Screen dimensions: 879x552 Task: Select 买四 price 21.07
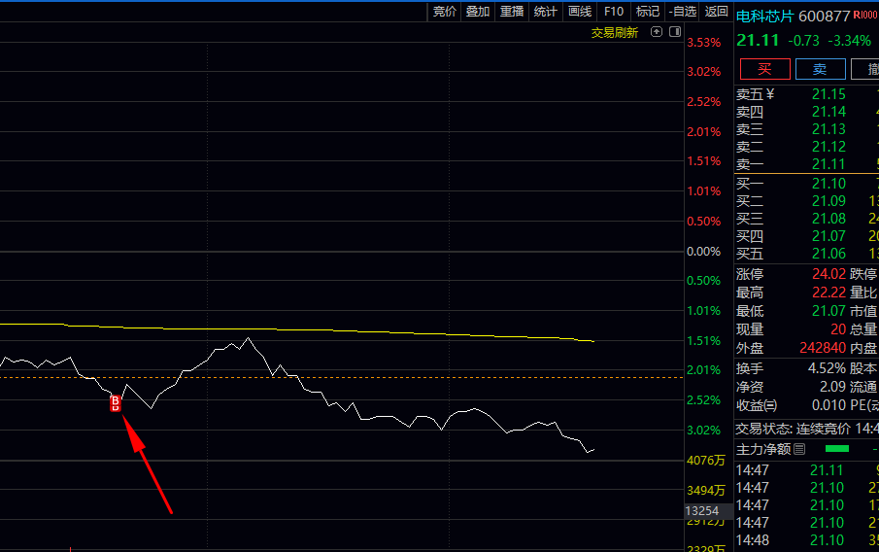point(828,235)
